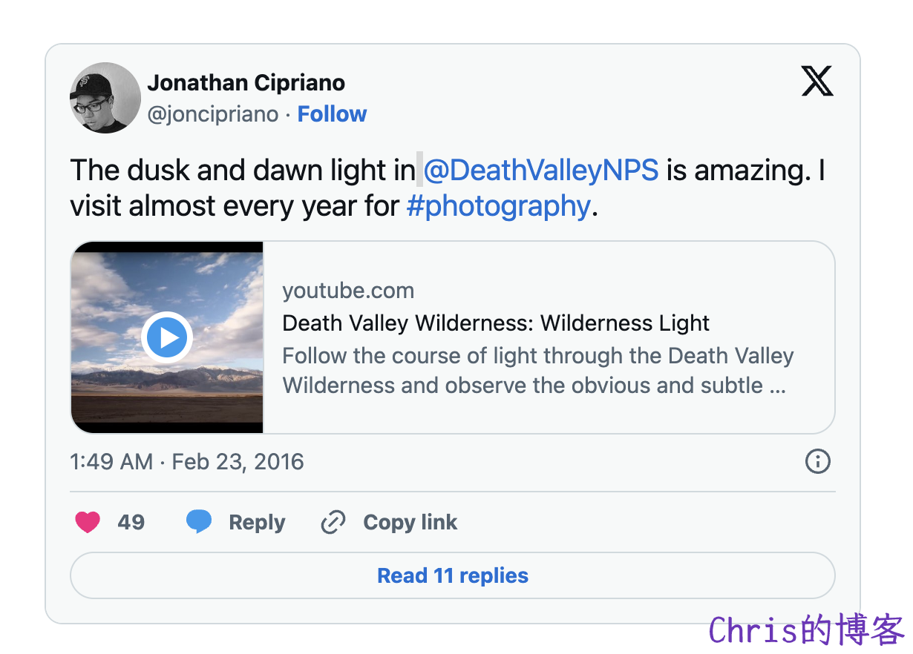This screenshot has height=654, width=913.
Task: Open the Death Valley Wilderness video title
Action: click(496, 323)
